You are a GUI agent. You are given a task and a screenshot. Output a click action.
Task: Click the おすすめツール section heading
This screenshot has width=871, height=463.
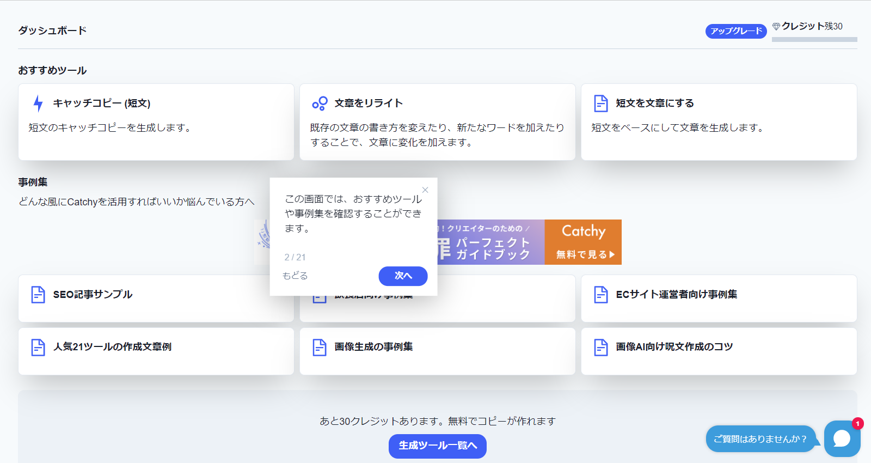52,70
